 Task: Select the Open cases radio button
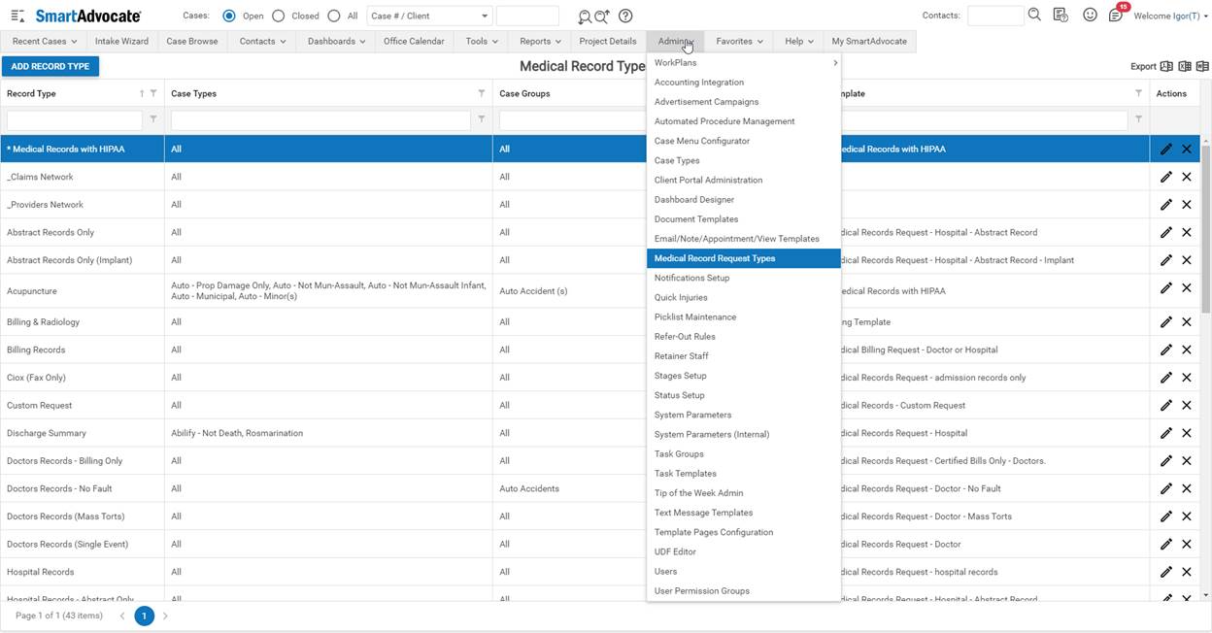[x=229, y=16]
